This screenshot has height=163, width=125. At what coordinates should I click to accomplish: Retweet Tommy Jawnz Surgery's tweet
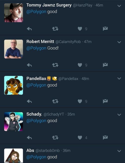(x=55, y=29)
